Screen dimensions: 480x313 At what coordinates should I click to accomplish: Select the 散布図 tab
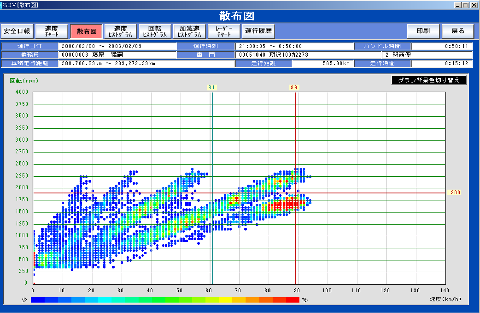86,31
